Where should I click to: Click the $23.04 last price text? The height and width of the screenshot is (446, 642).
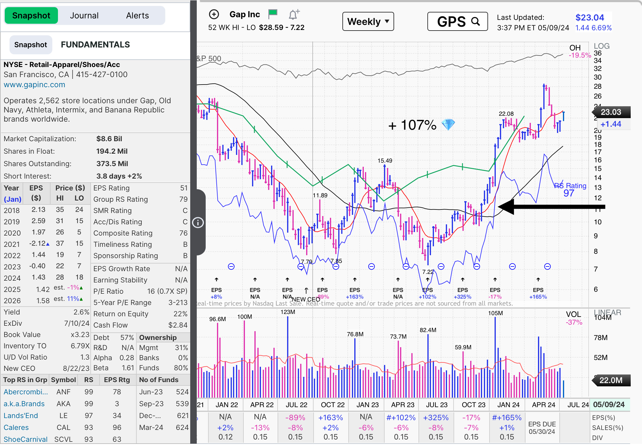click(590, 18)
